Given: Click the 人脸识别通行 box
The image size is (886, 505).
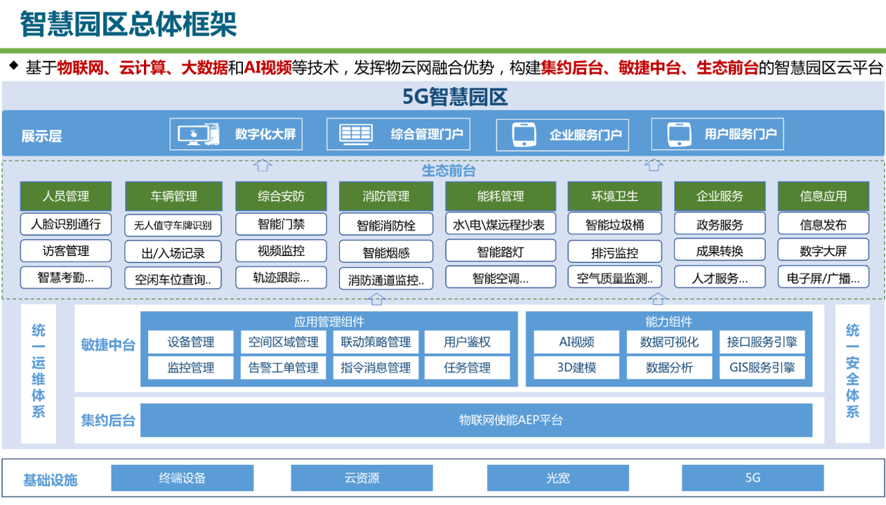Looking at the screenshot, I should click(65, 224).
